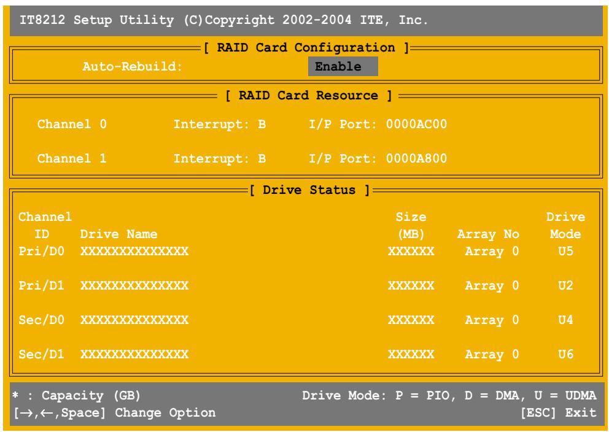Click the Channel ID column header
Screen dimensions: 609x432
pyautogui.click(x=45, y=225)
